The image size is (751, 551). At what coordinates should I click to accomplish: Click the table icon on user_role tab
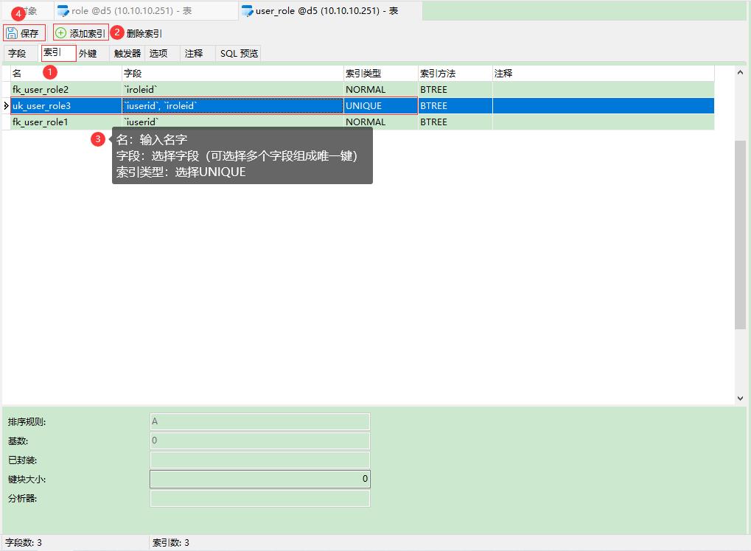pos(247,11)
